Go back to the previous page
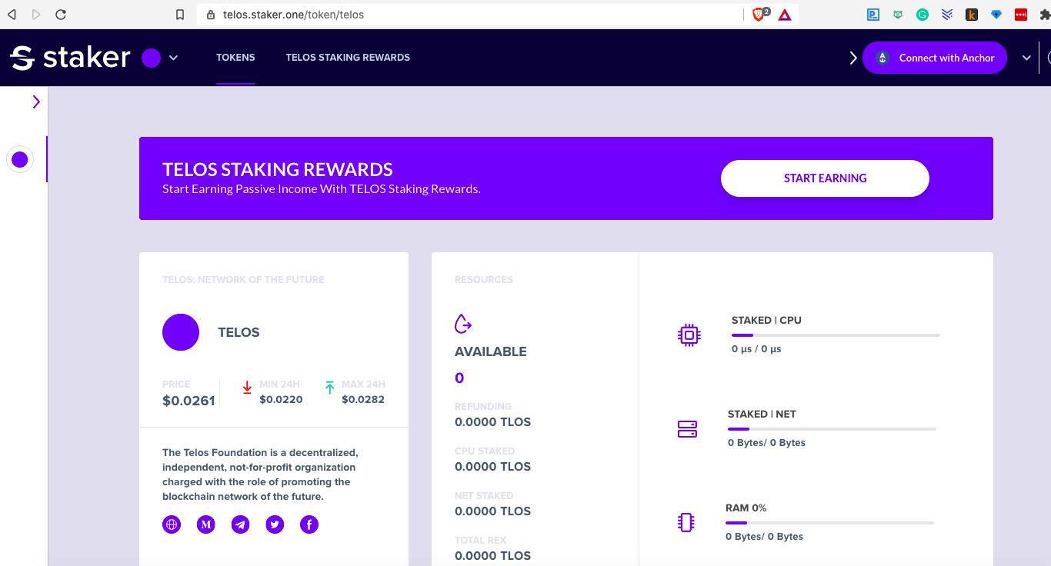Image resolution: width=1051 pixels, height=566 pixels. tap(12, 14)
